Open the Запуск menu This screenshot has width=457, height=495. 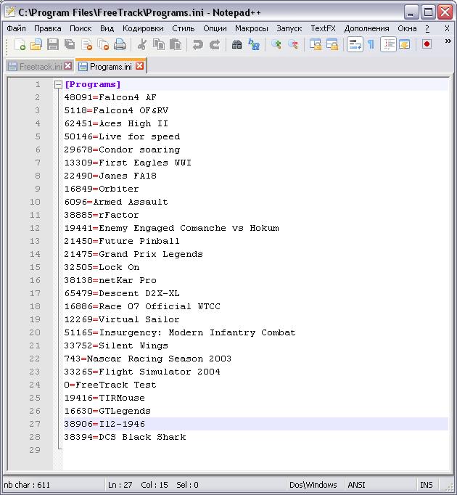pos(289,28)
